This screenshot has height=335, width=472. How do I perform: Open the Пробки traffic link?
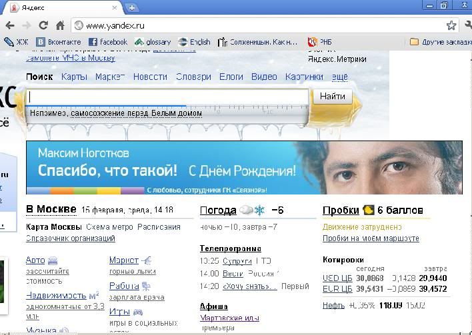click(341, 210)
